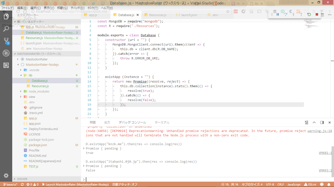Screen dimensions: 334x187
Task: Open the ターミナル panel tab
Action: click(x=162, y=122)
